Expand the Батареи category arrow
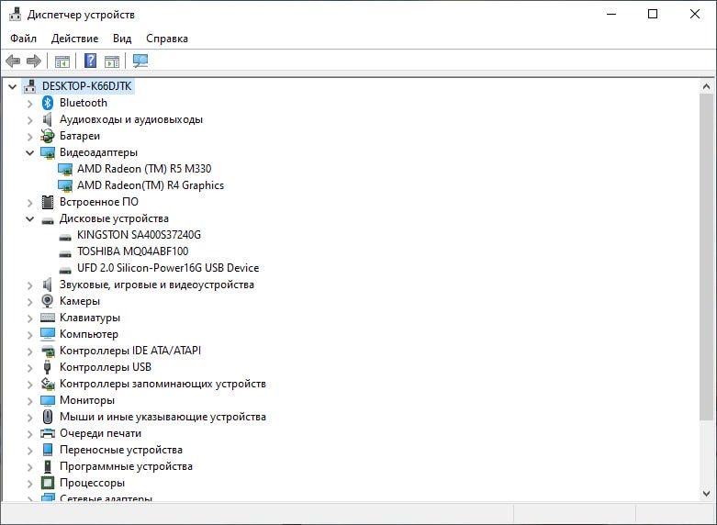 tap(29, 136)
